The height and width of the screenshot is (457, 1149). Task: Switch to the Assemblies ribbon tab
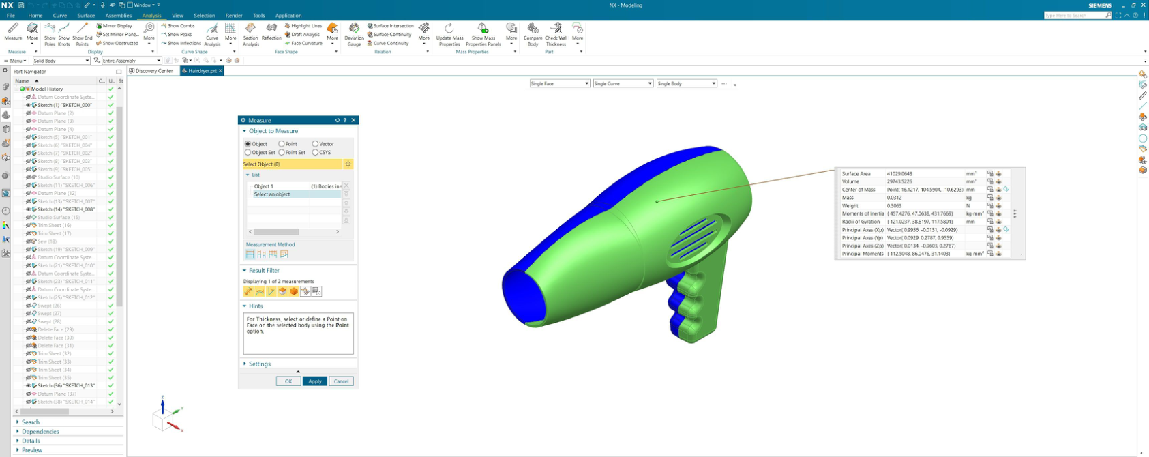pyautogui.click(x=118, y=15)
